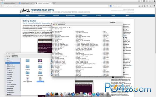This screenshot has height=97, width=156.
Task: Open the Firefox hamburger menu
Action: 154,6
